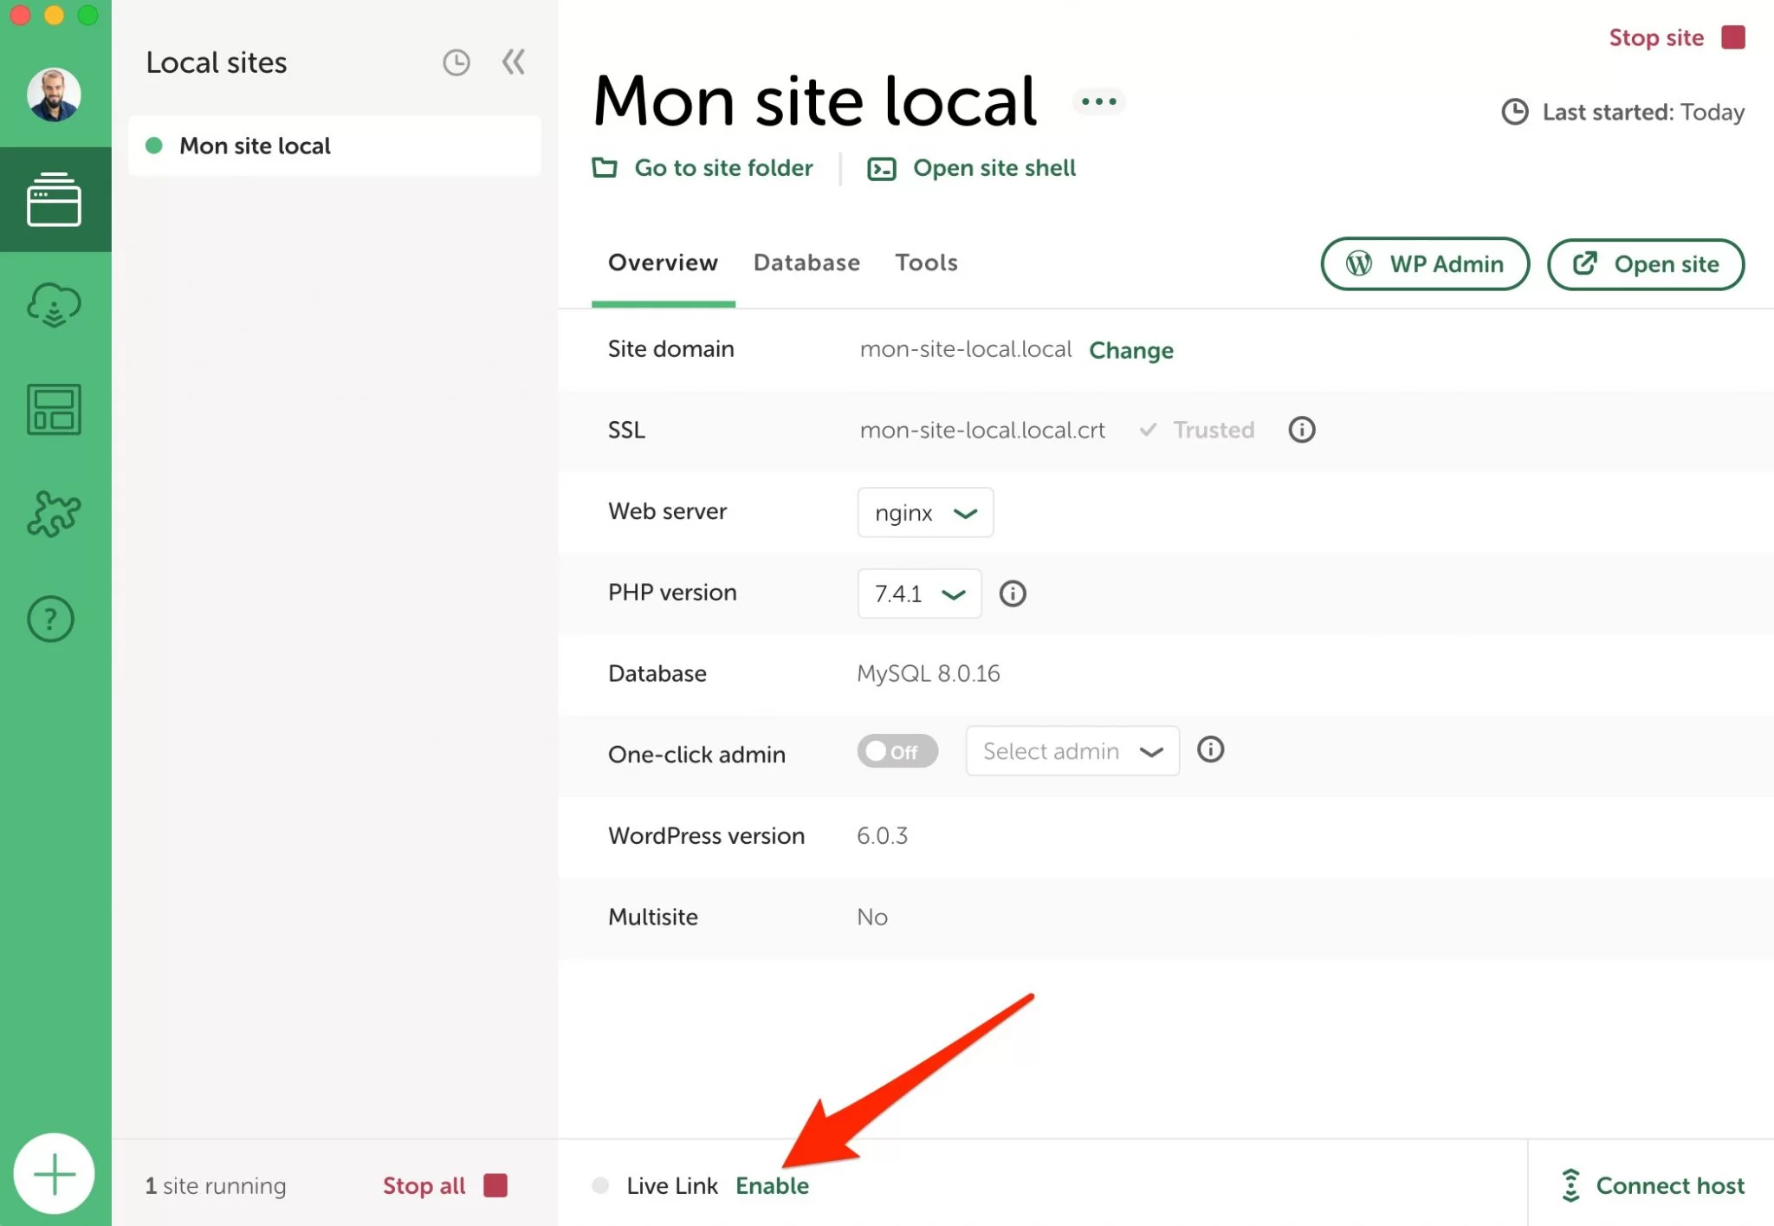The image size is (1774, 1226).
Task: Click Live Link gray status dot
Action: point(599,1185)
